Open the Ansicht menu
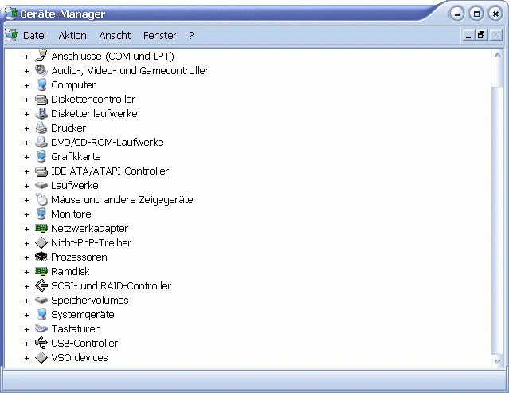 (x=115, y=36)
